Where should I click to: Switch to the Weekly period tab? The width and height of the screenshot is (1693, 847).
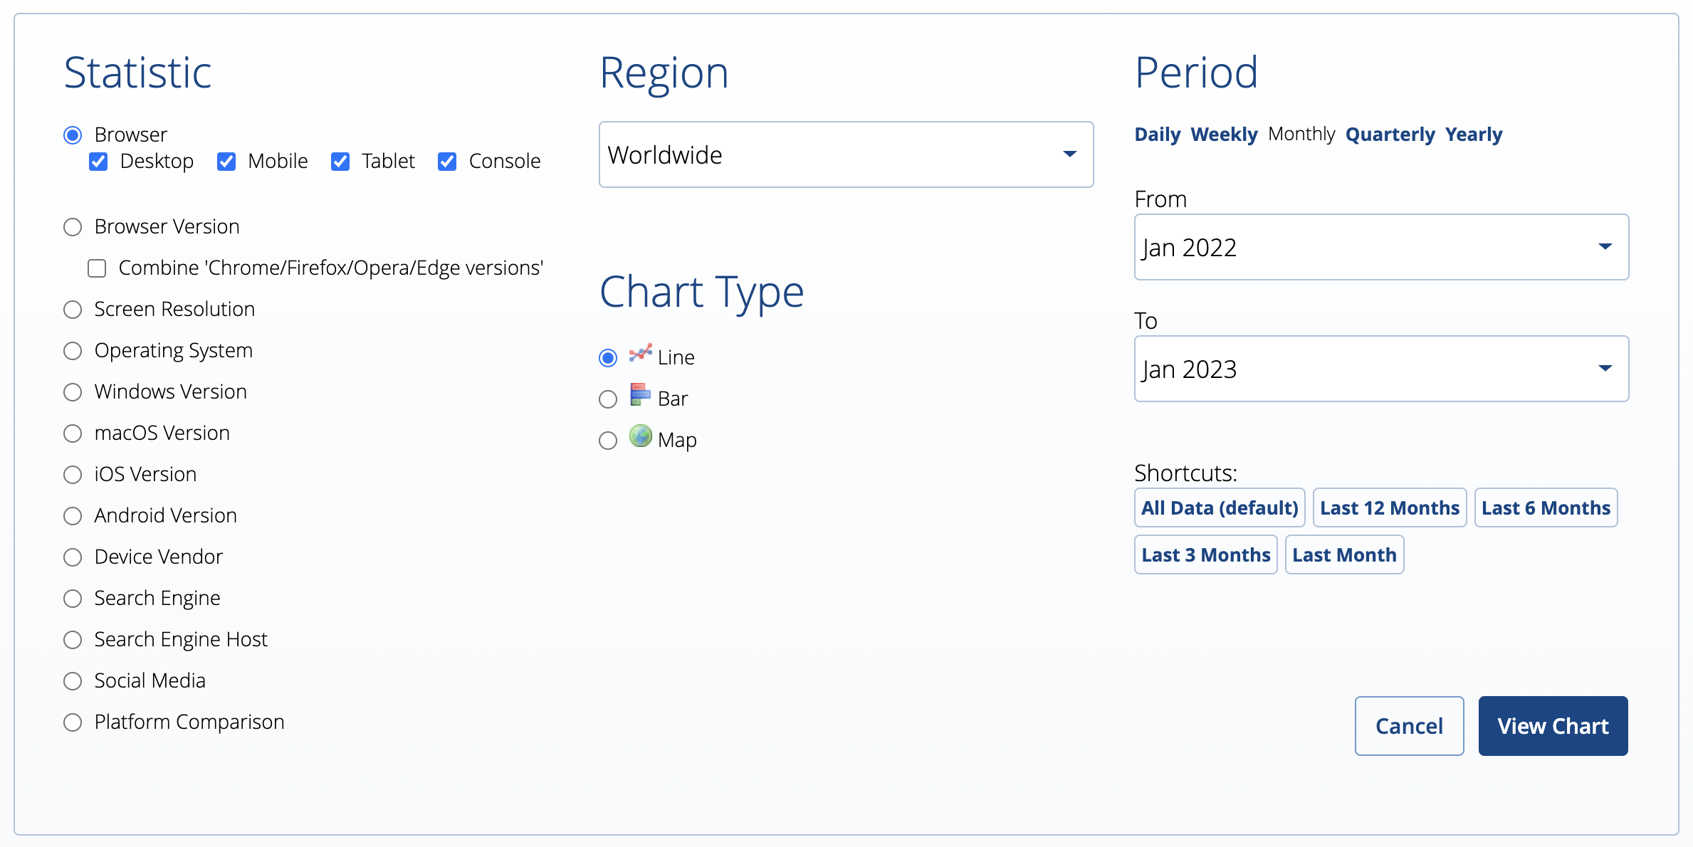tap(1224, 135)
